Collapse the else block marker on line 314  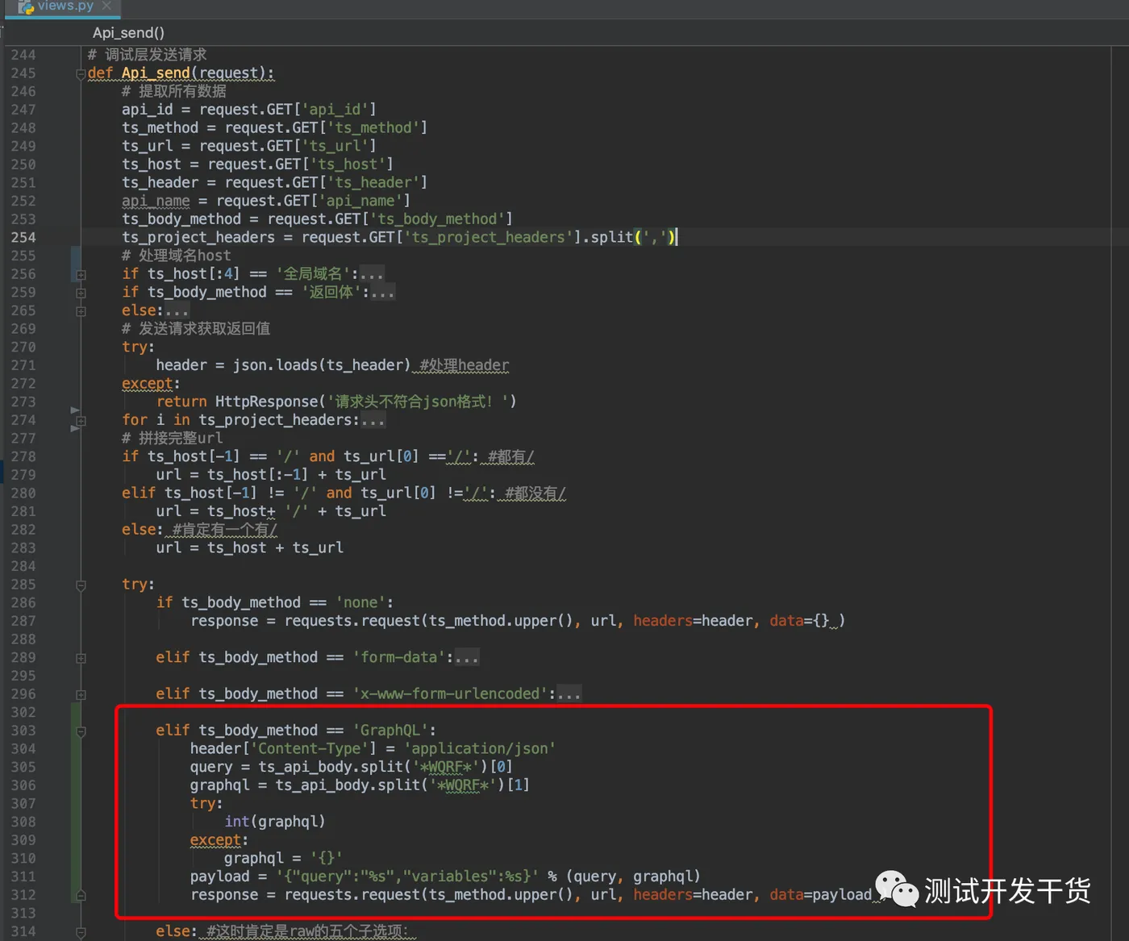pyautogui.click(x=81, y=932)
